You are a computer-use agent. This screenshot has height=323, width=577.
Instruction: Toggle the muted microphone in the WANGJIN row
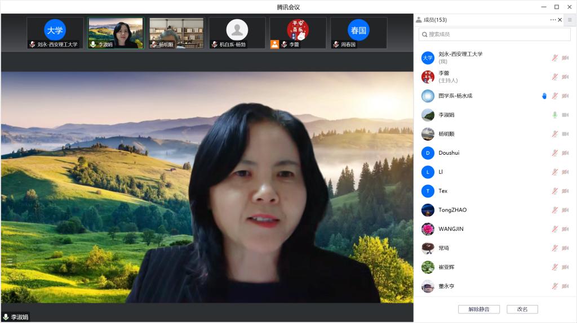[554, 229]
